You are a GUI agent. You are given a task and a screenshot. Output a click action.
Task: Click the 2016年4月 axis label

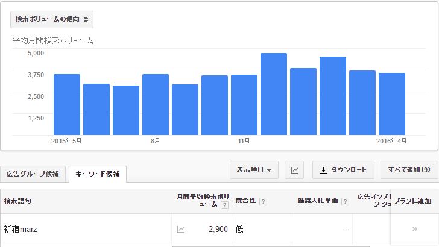[x=391, y=141]
